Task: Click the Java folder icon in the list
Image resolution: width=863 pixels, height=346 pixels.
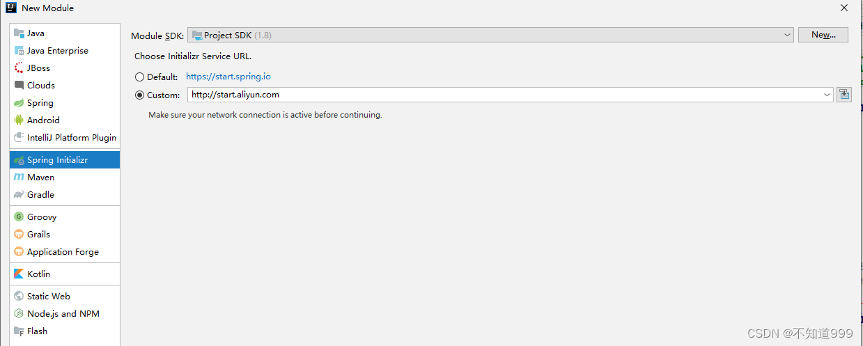Action: pos(19,33)
